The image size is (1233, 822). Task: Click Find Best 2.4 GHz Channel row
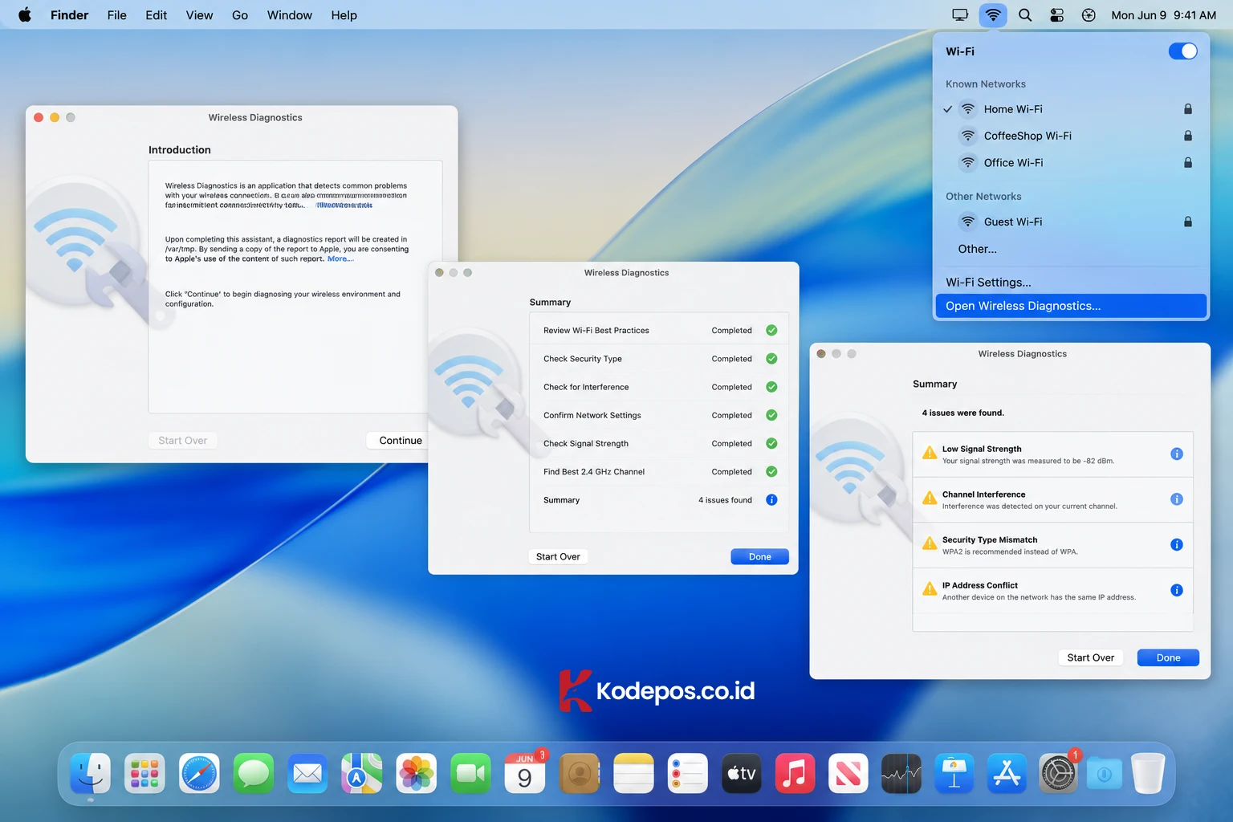click(x=659, y=471)
